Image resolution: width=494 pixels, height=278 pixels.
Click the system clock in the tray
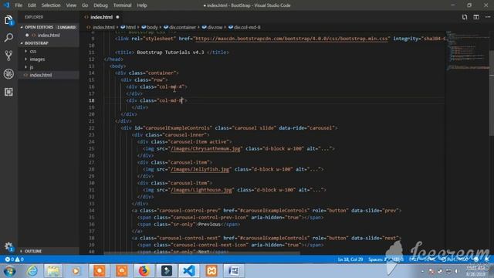(x=475, y=271)
